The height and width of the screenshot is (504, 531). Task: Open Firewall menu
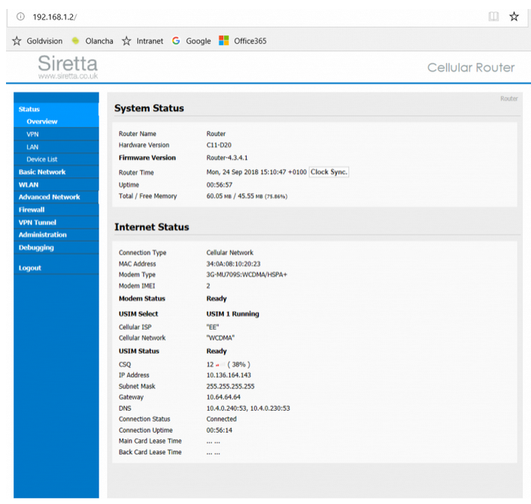pos(56,210)
